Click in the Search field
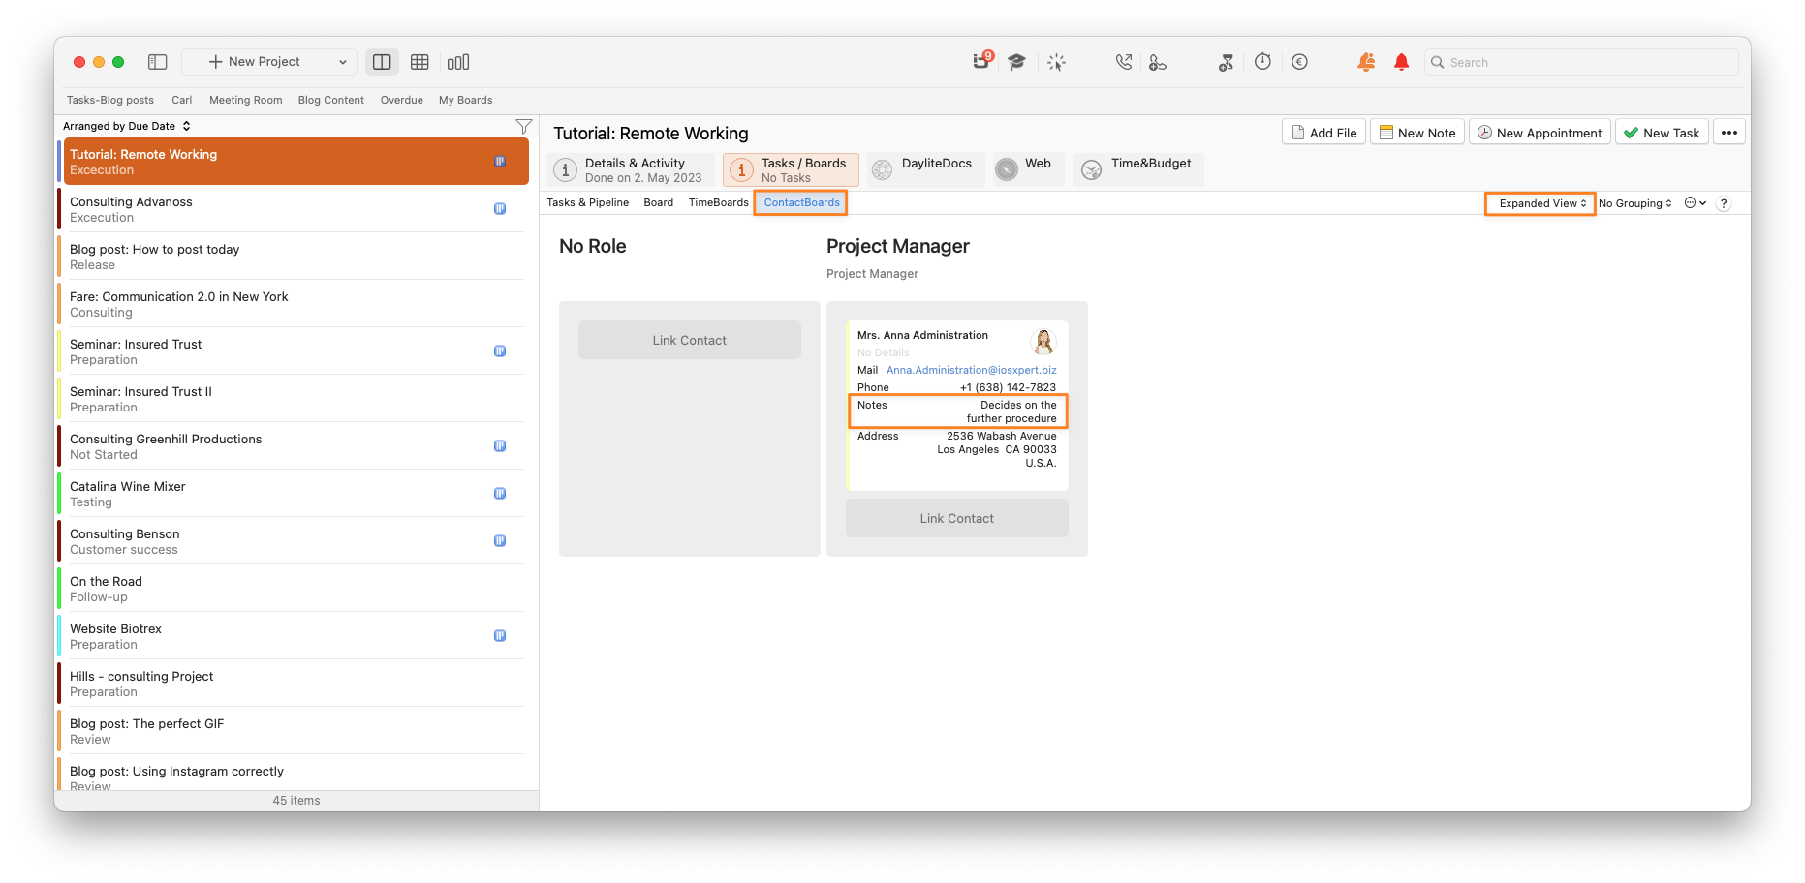 tap(1581, 62)
